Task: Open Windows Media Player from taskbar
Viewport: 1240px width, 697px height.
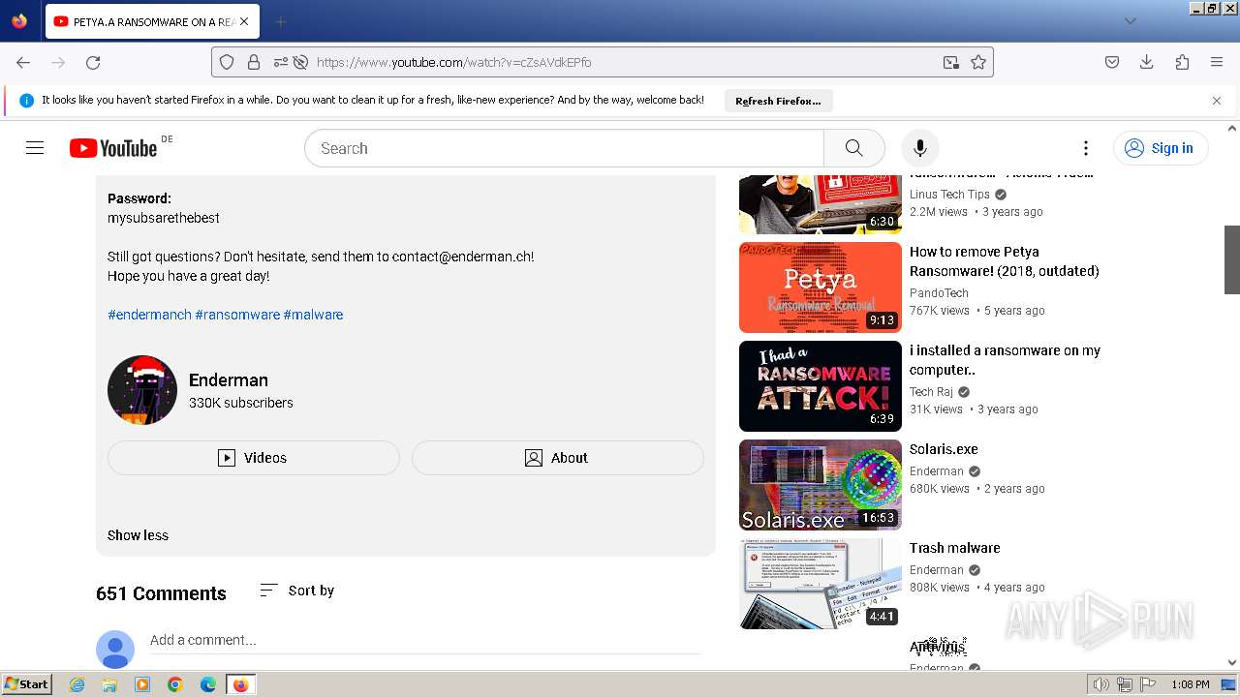Action: click(x=142, y=684)
